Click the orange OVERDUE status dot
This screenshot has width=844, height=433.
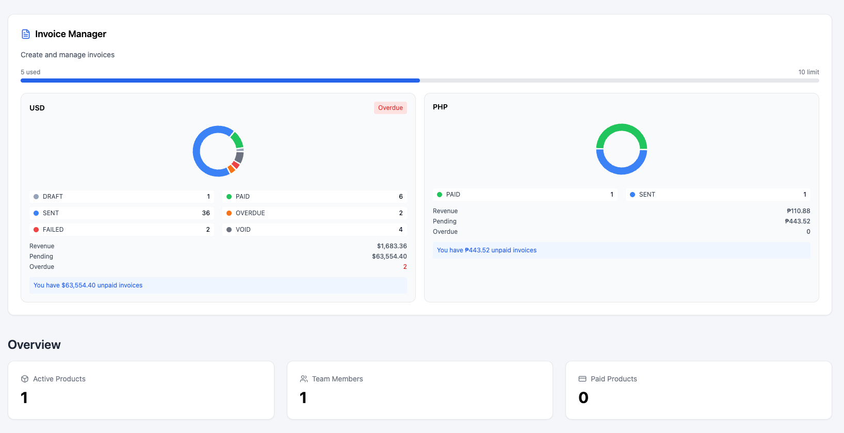coord(229,213)
